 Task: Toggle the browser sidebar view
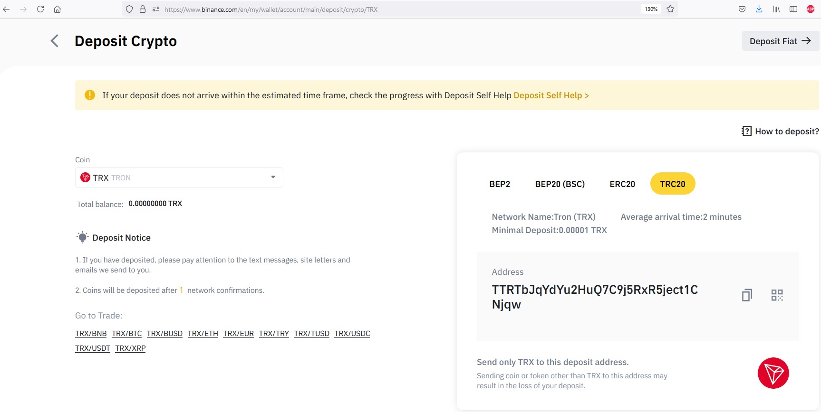tap(793, 9)
